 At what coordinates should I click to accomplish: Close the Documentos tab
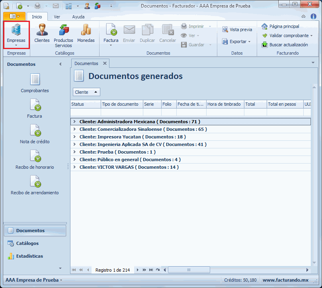[105, 63]
